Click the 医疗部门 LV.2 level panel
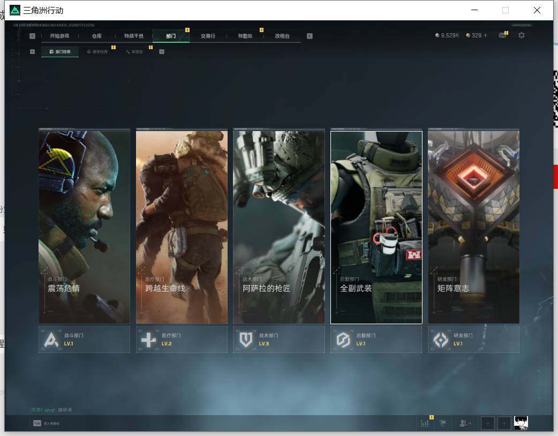The width and height of the screenshot is (558, 436). click(x=182, y=340)
